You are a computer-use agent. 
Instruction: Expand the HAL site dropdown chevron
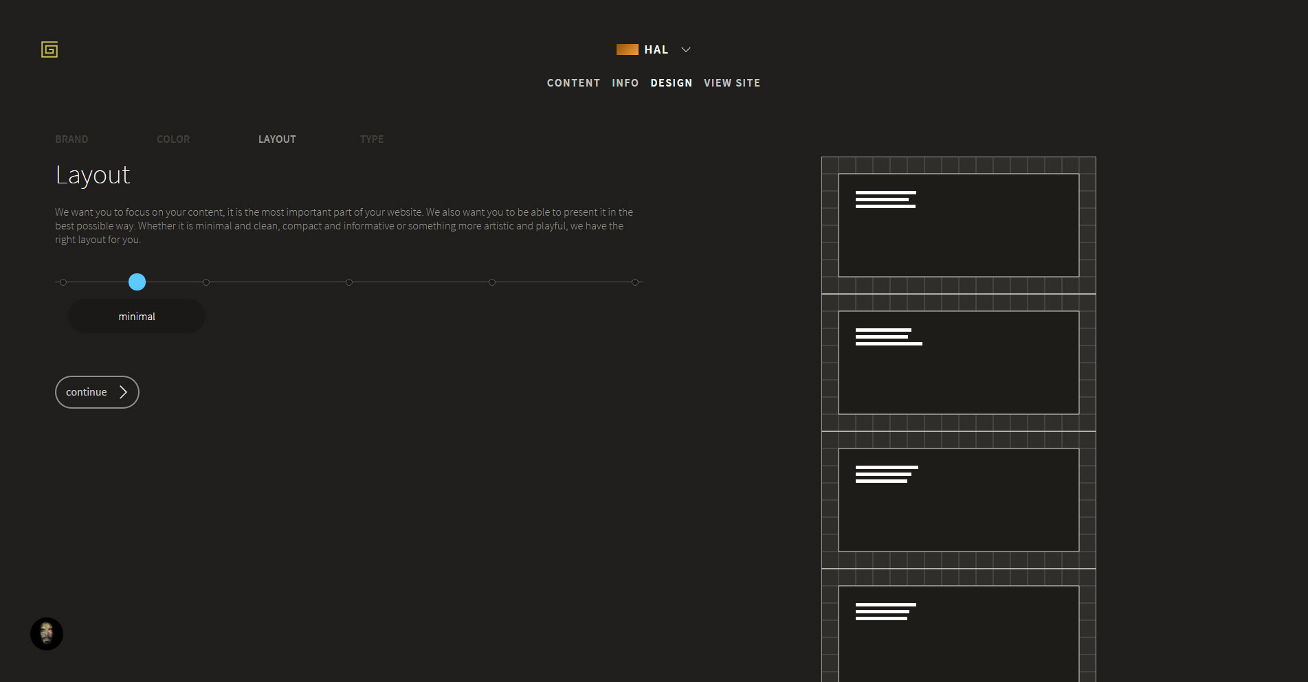[685, 49]
